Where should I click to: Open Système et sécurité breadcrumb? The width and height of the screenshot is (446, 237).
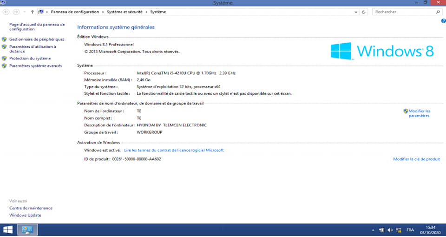coord(125,12)
